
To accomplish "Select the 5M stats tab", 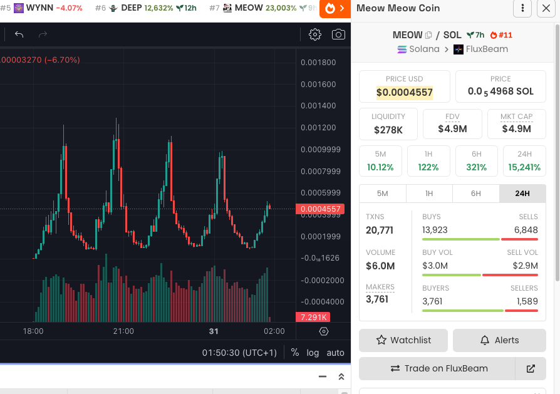I will [x=383, y=194].
